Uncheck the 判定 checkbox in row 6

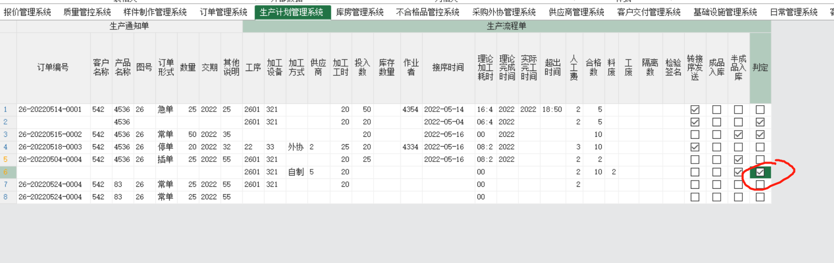[760, 172]
